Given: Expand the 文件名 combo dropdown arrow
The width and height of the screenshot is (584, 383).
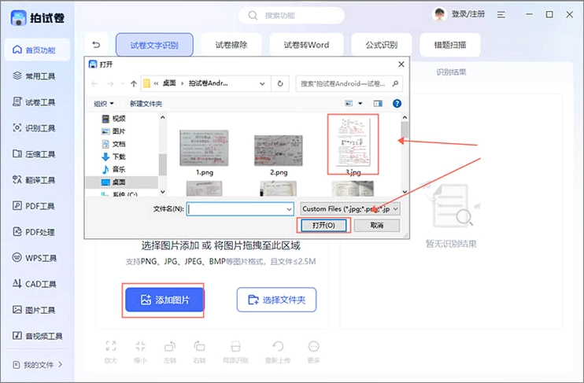Looking at the screenshot, I should tap(289, 209).
